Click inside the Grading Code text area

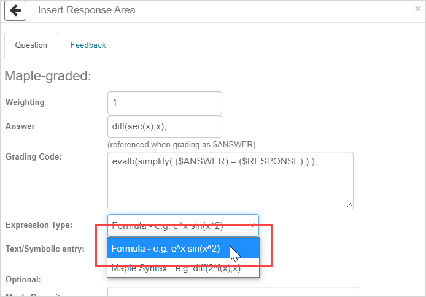(230, 180)
